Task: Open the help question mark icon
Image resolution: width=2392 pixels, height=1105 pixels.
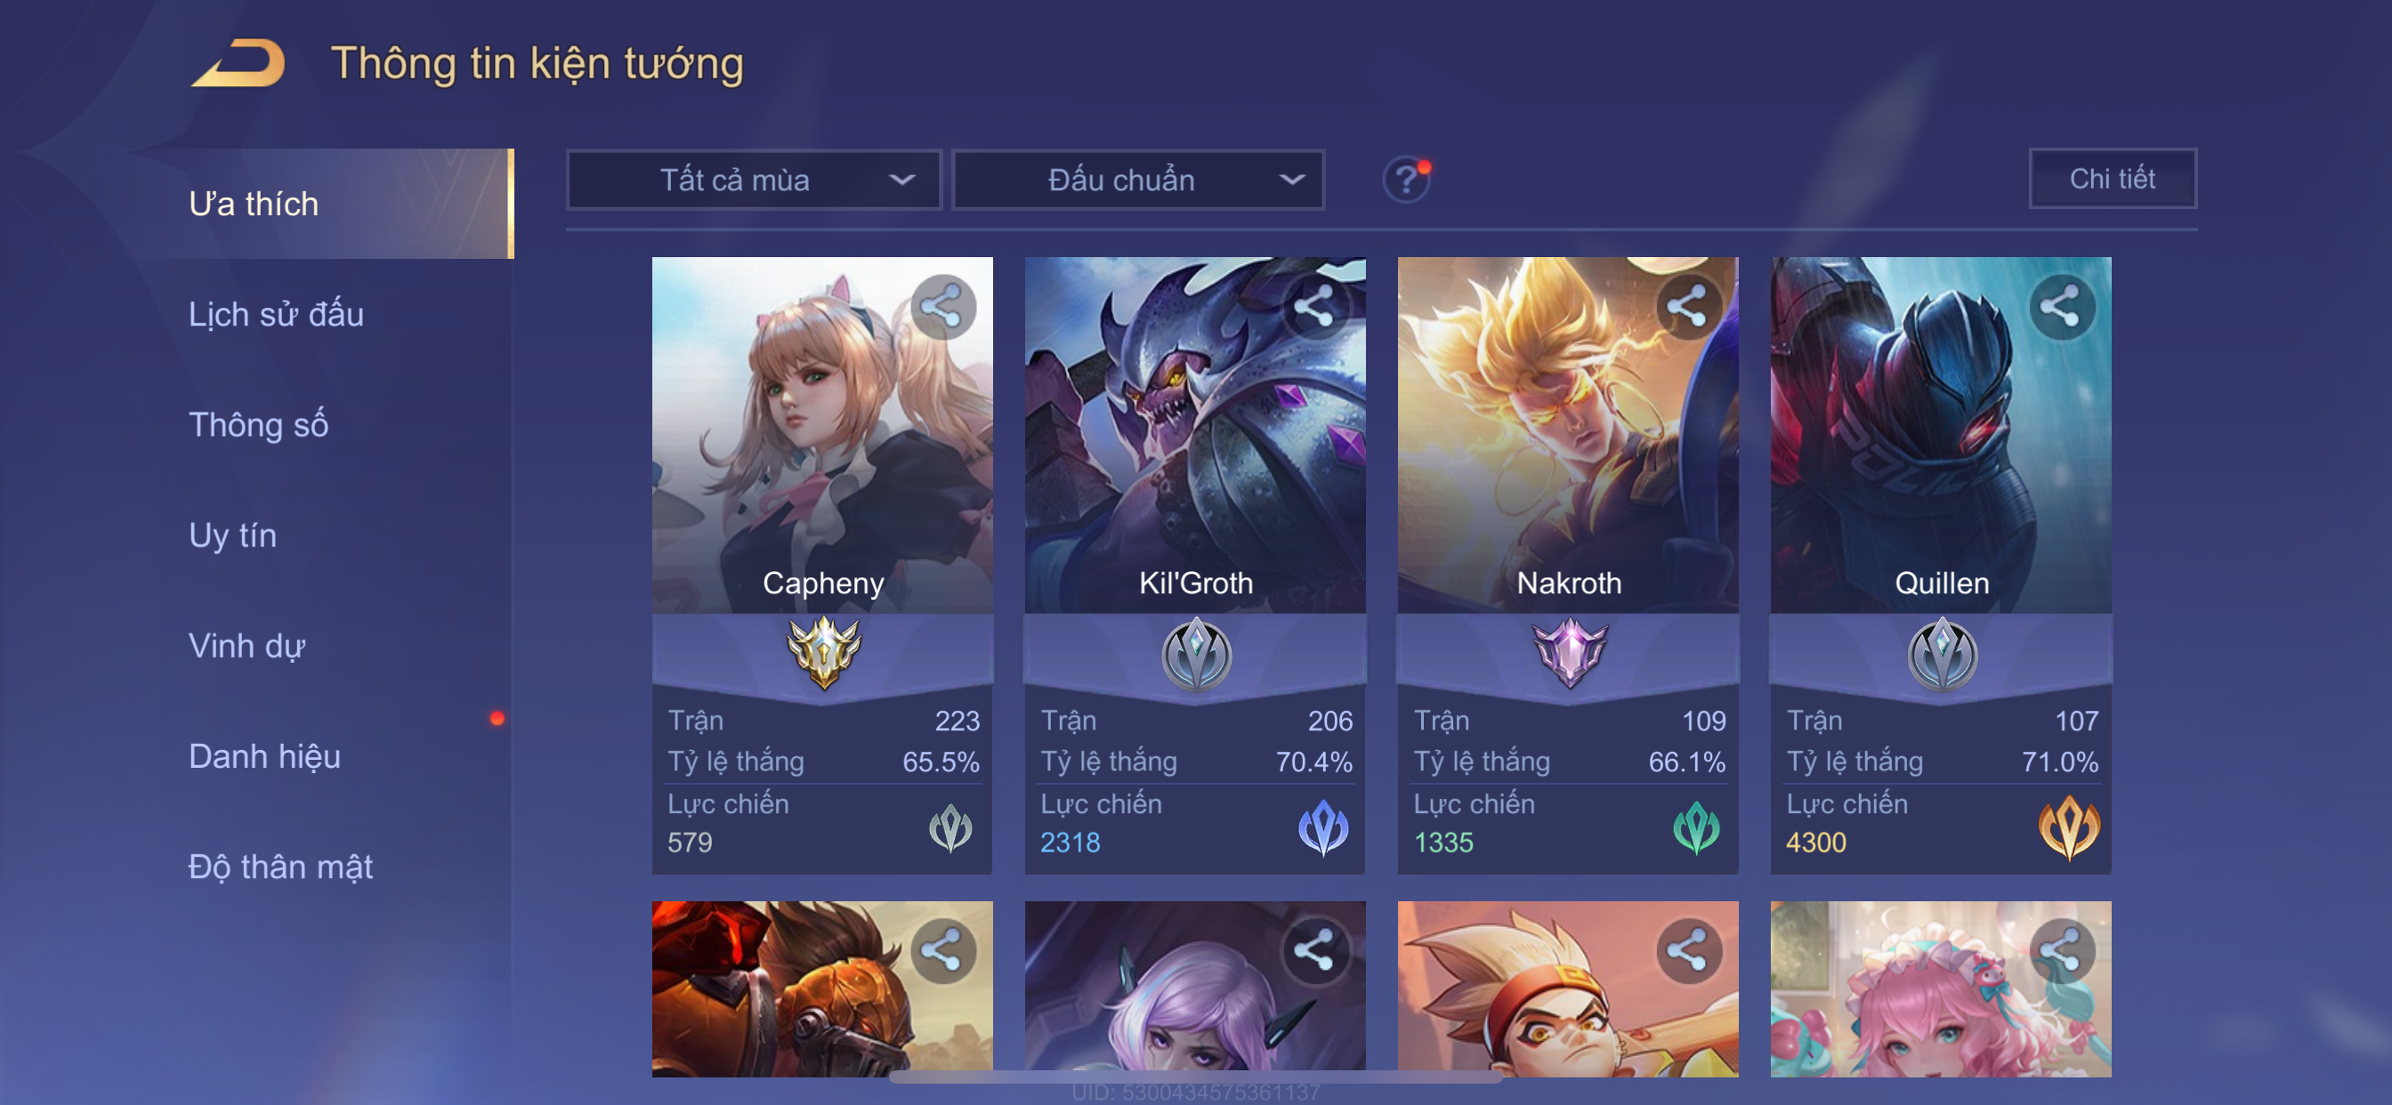Action: pyautogui.click(x=1406, y=179)
